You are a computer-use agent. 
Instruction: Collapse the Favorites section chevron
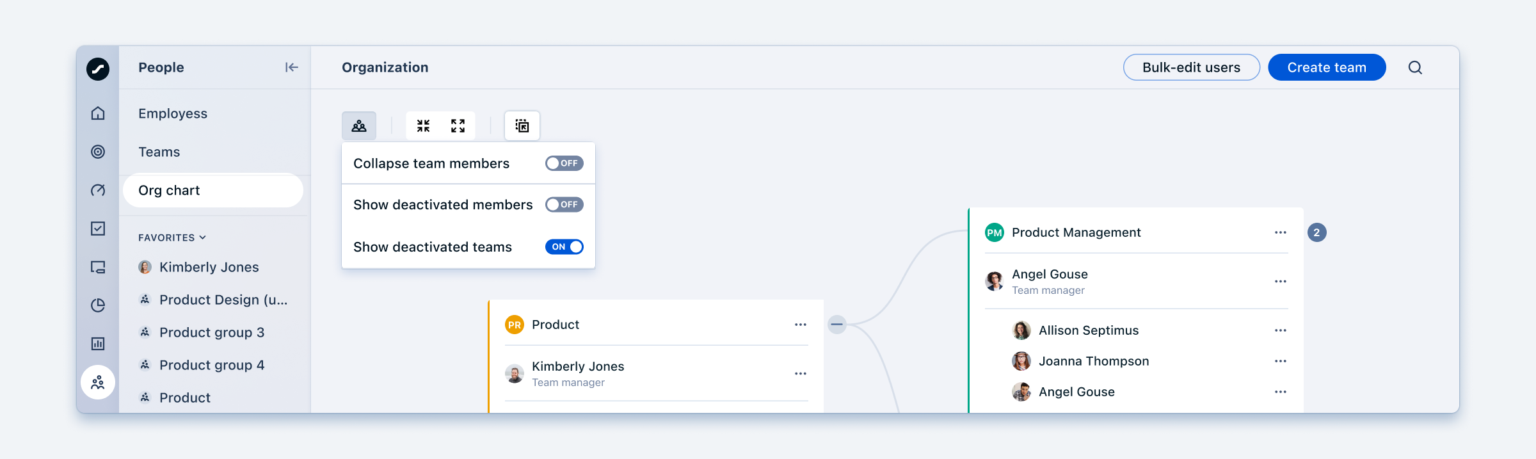coord(203,238)
